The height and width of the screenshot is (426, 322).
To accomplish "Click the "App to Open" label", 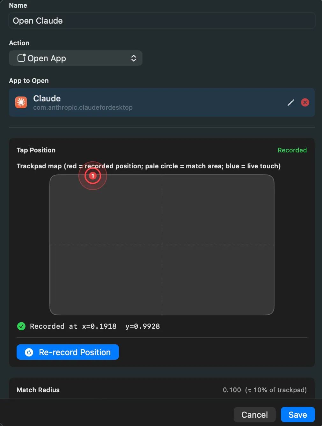I will [x=29, y=81].
